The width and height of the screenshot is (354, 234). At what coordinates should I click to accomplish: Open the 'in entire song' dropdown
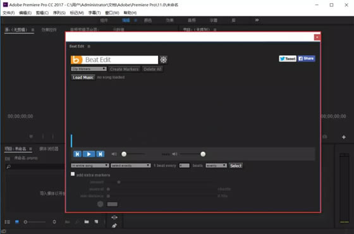coord(90,166)
